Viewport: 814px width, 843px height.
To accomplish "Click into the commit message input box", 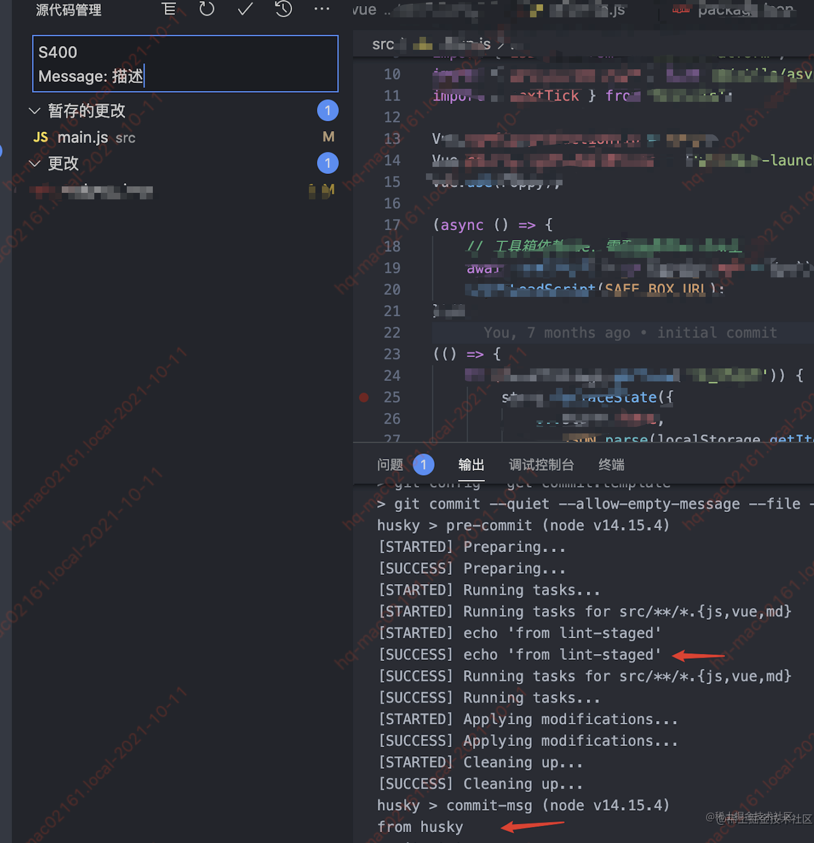I will click(x=185, y=64).
